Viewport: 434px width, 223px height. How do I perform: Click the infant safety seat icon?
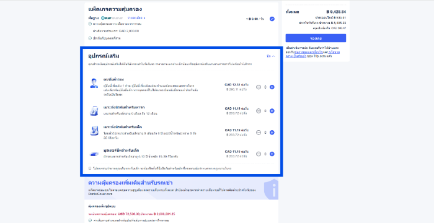point(94,111)
